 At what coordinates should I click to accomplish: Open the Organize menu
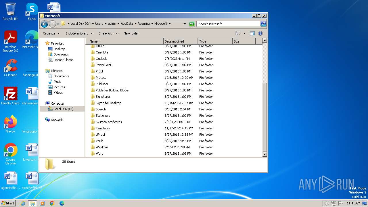(x=51, y=33)
